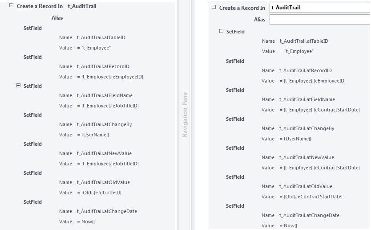Click the t_AuditTrail table name input box
This screenshot has width=371, height=230.
319,8
